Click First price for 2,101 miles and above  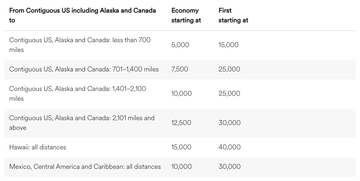tap(229, 123)
